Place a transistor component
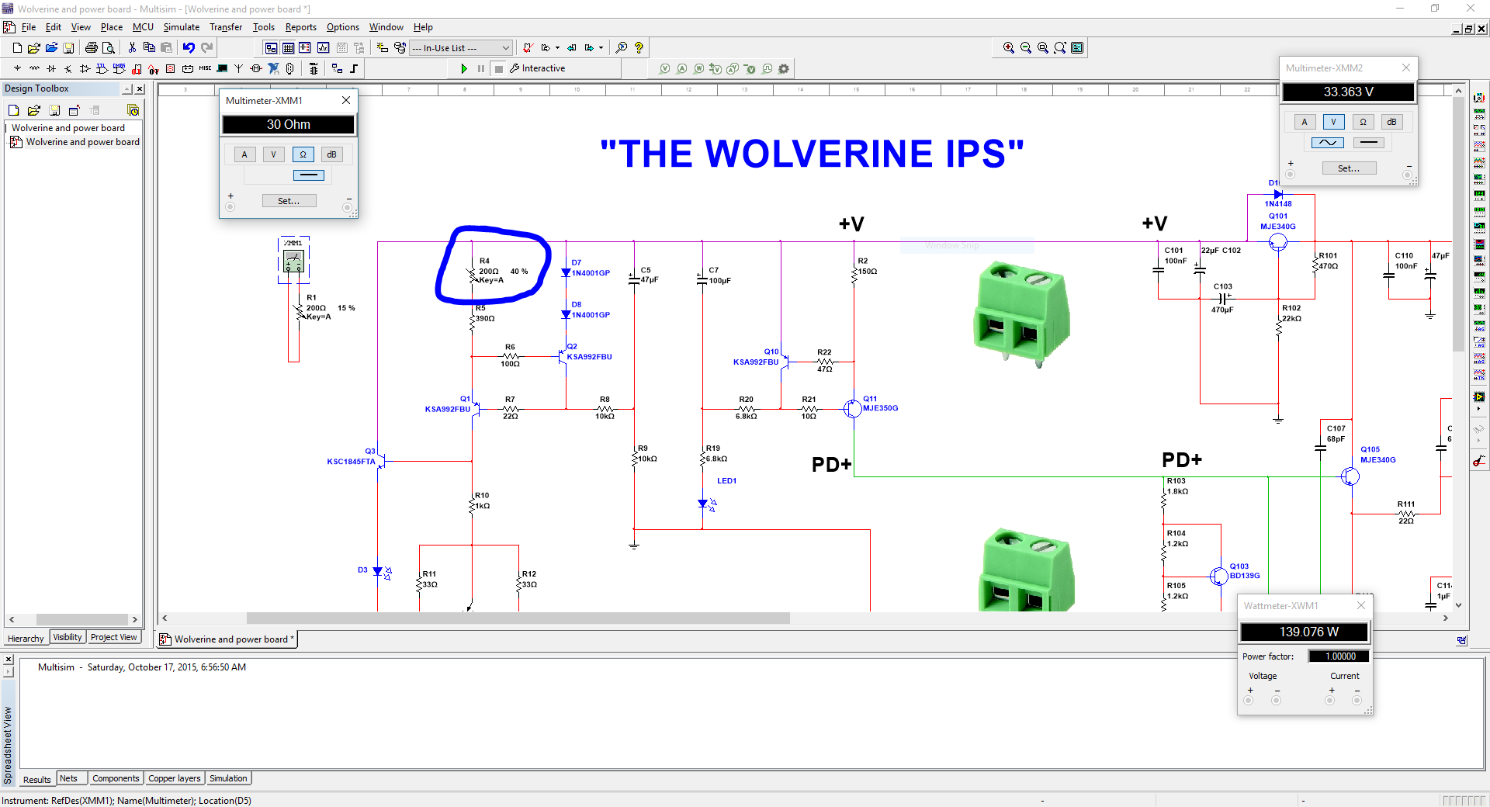The width and height of the screenshot is (1490, 807). coord(68,69)
